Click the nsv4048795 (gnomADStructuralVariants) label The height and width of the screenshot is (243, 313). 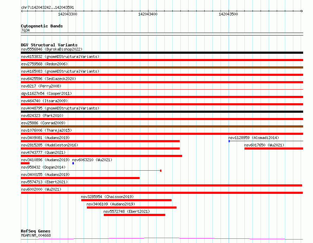(60, 108)
